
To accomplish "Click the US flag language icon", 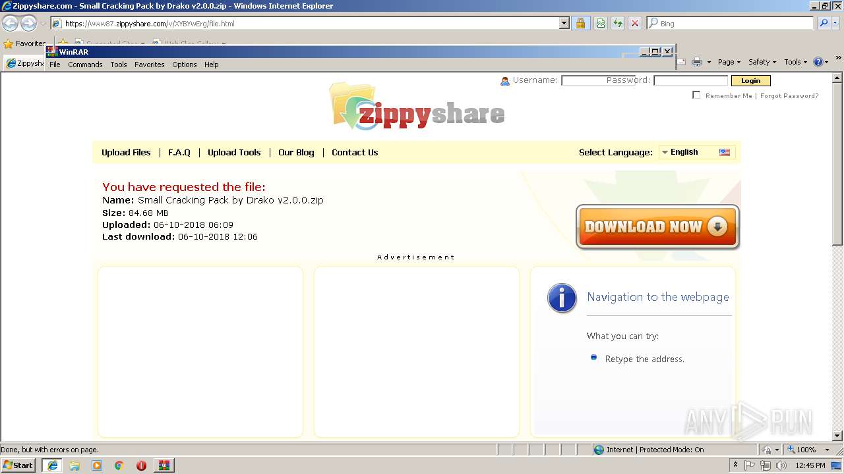I will 725,152.
